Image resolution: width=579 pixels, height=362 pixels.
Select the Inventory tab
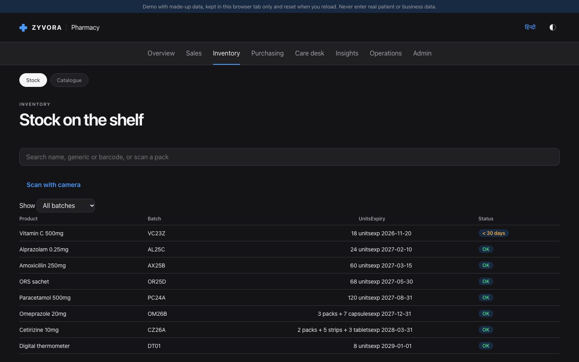tap(226, 53)
